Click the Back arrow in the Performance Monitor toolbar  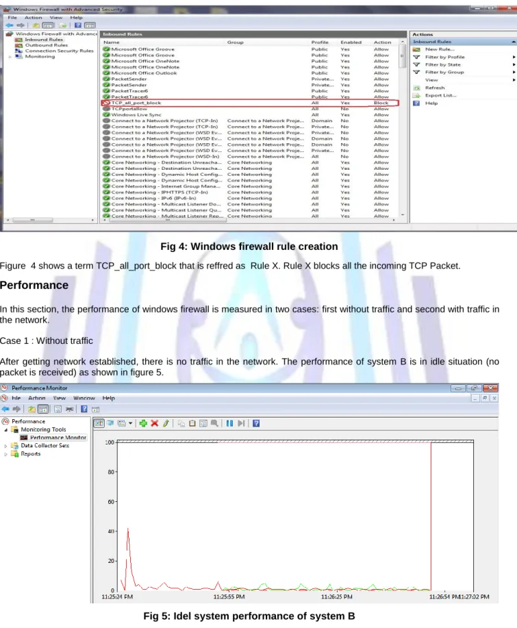5,409
